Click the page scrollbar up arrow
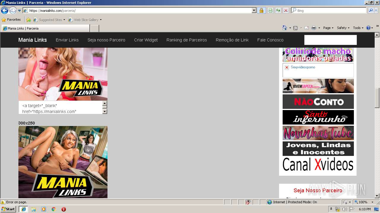Screen dimensions: 380x213 pyautogui.click(x=377, y=35)
